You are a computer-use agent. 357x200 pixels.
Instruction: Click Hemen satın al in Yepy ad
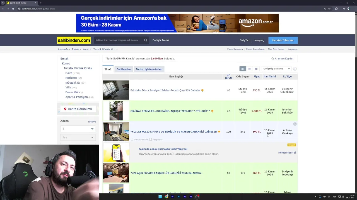[x=287, y=153]
